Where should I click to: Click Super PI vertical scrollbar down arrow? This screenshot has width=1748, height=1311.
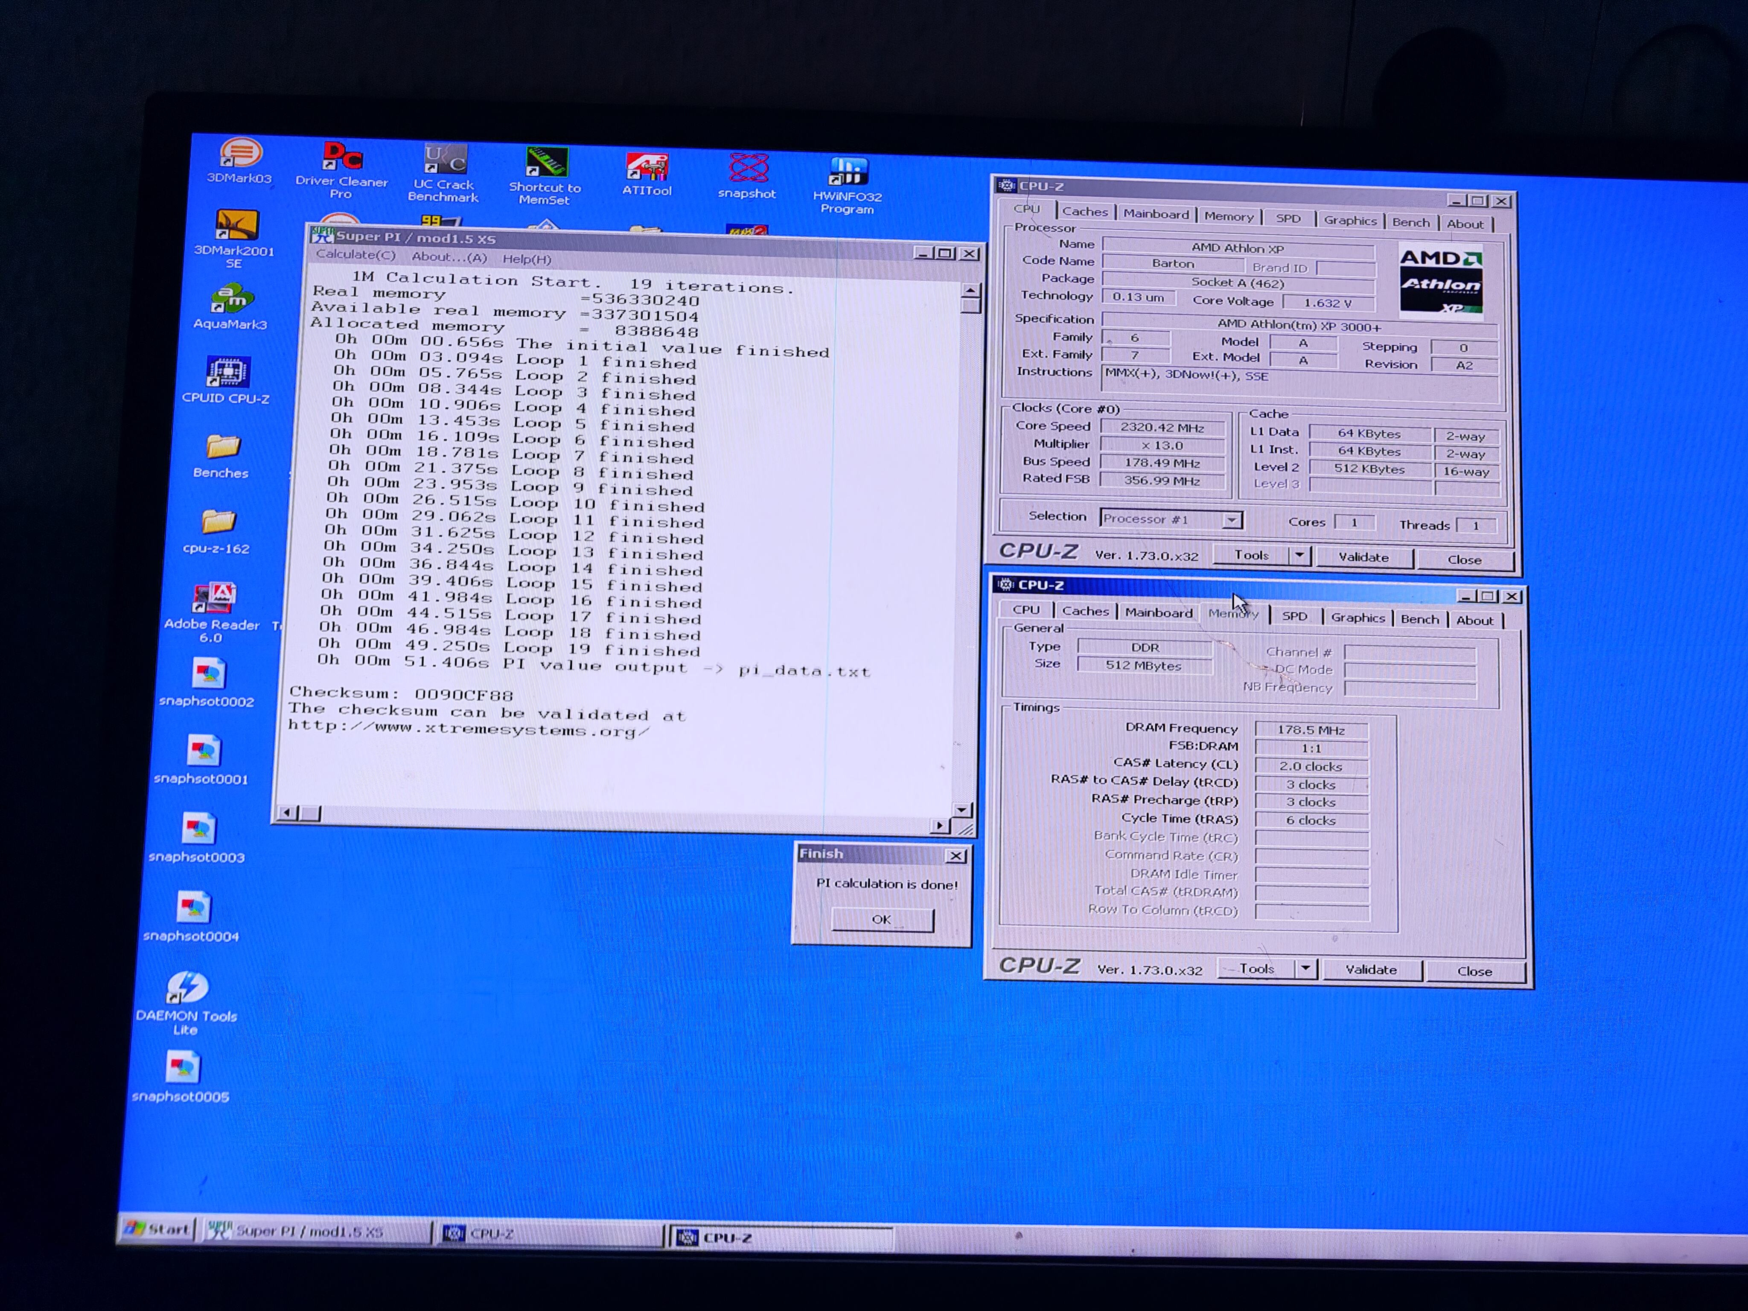point(962,810)
